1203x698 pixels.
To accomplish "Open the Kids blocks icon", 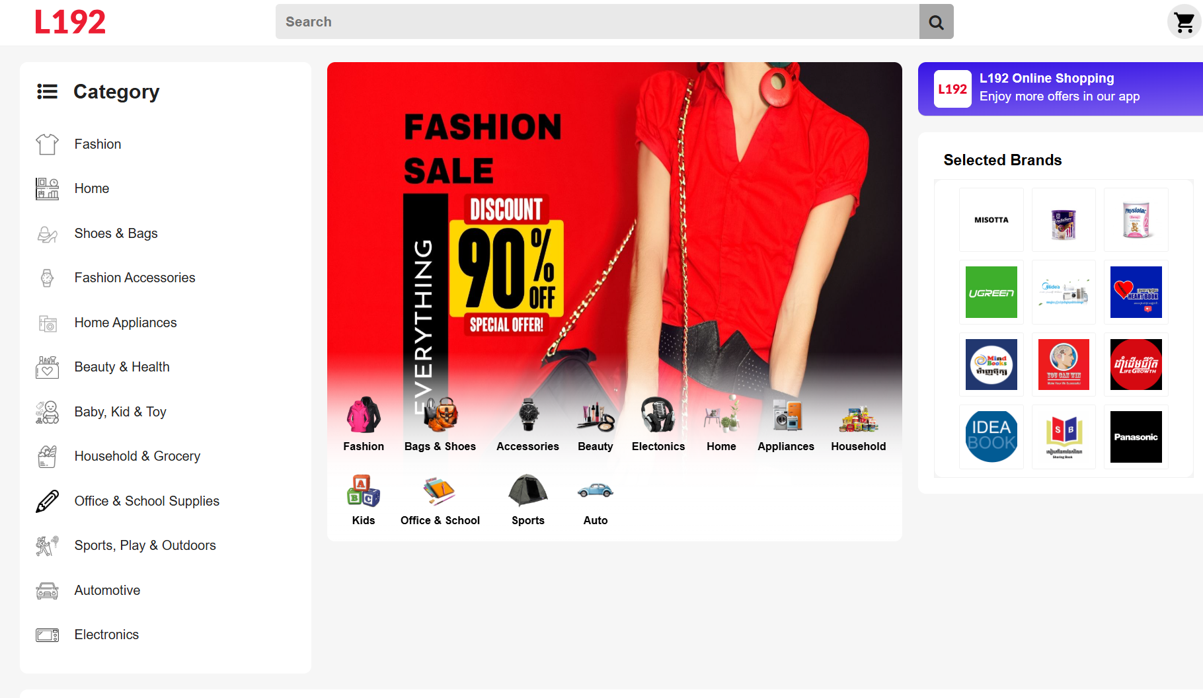I will tap(363, 490).
